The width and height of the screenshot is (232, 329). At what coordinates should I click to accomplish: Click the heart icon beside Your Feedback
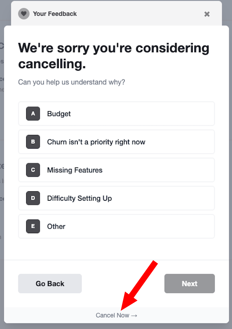pos(23,14)
